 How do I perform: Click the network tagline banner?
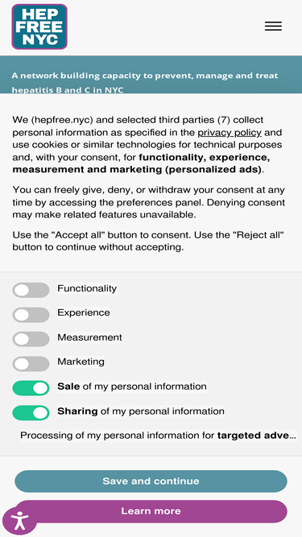coord(151,75)
